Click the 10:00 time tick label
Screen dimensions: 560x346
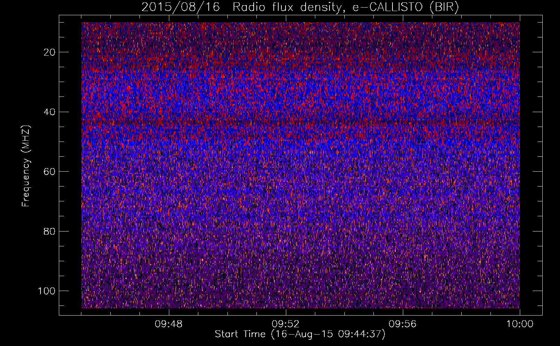pyautogui.click(x=520, y=324)
